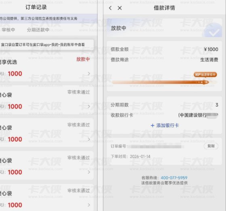Click the 生活消费 loan purpose value
The height and width of the screenshot is (211, 226).
pos(209,60)
